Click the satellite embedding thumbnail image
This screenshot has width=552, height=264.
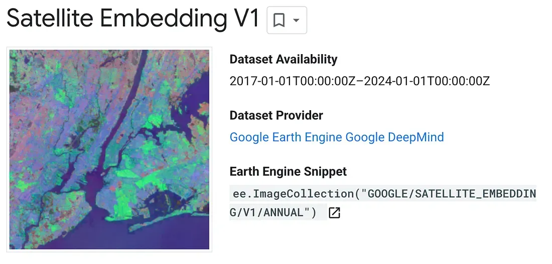(x=109, y=149)
